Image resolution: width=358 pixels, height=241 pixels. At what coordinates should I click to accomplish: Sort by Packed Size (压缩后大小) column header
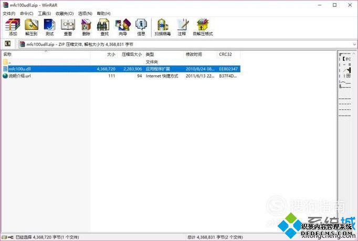coord(130,54)
